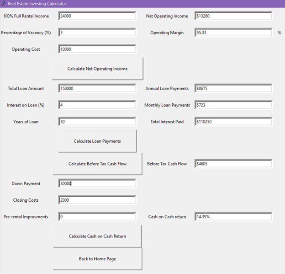This screenshot has height=274, width=285.
Task: Go Back to Home Page
Action: tap(97, 259)
